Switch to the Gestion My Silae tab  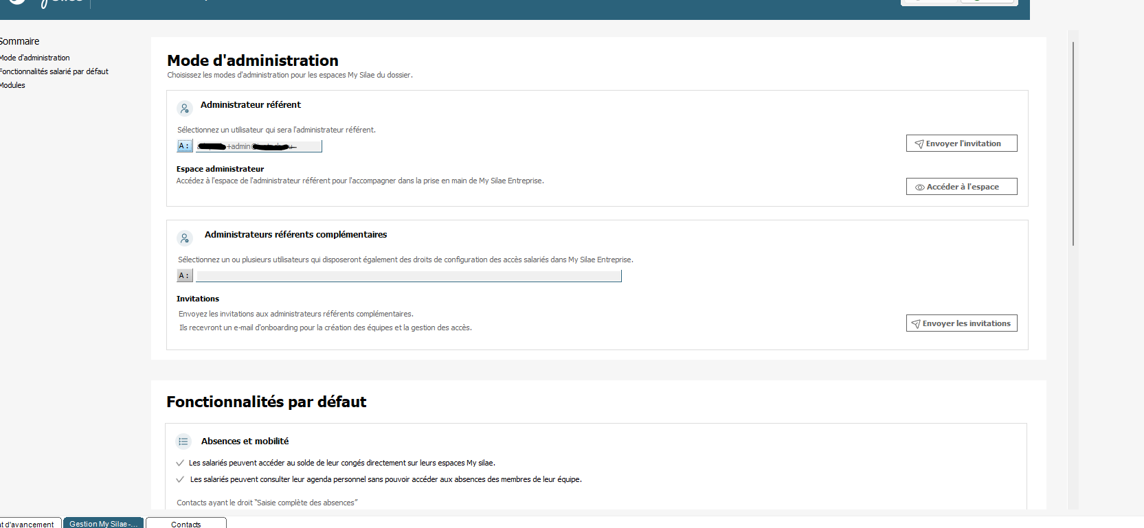pos(103,523)
